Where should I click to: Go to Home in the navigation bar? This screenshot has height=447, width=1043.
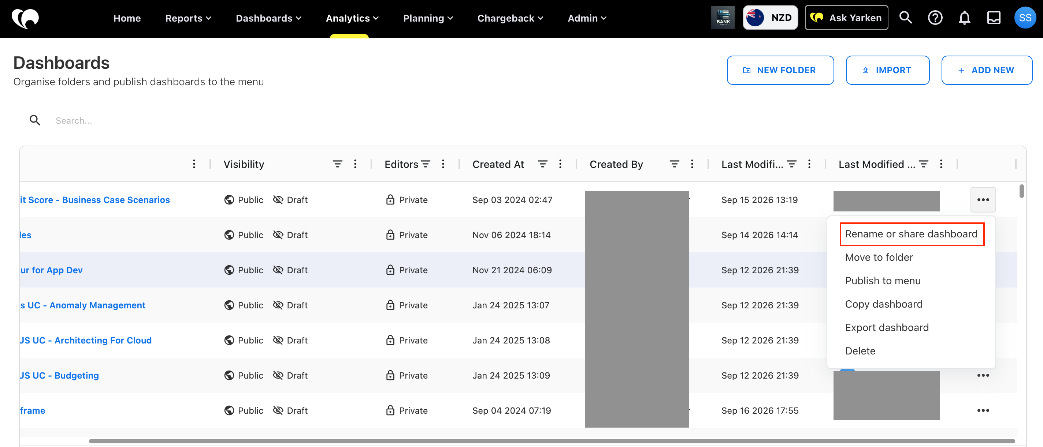point(127,18)
